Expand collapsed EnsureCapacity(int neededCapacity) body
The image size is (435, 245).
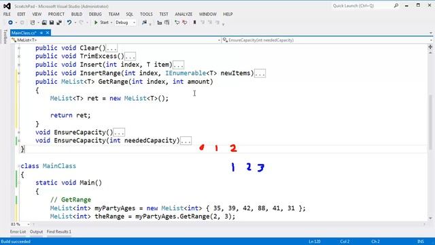coord(186,141)
